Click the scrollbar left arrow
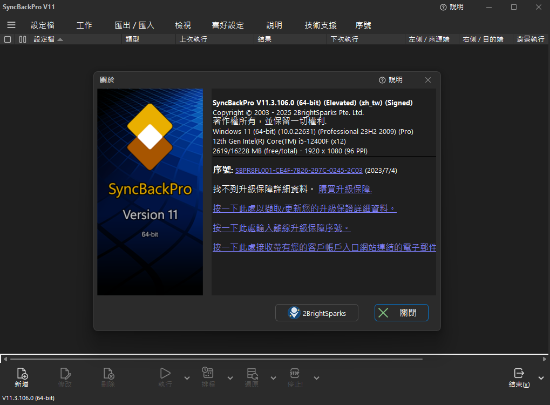 pyautogui.click(x=4, y=359)
